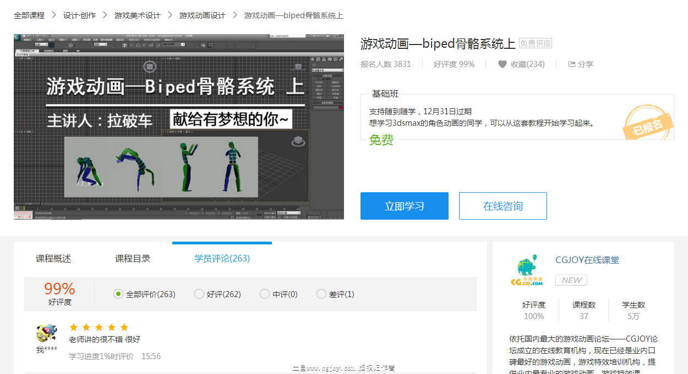Go to 全部课程 in the breadcrumb

(29, 15)
